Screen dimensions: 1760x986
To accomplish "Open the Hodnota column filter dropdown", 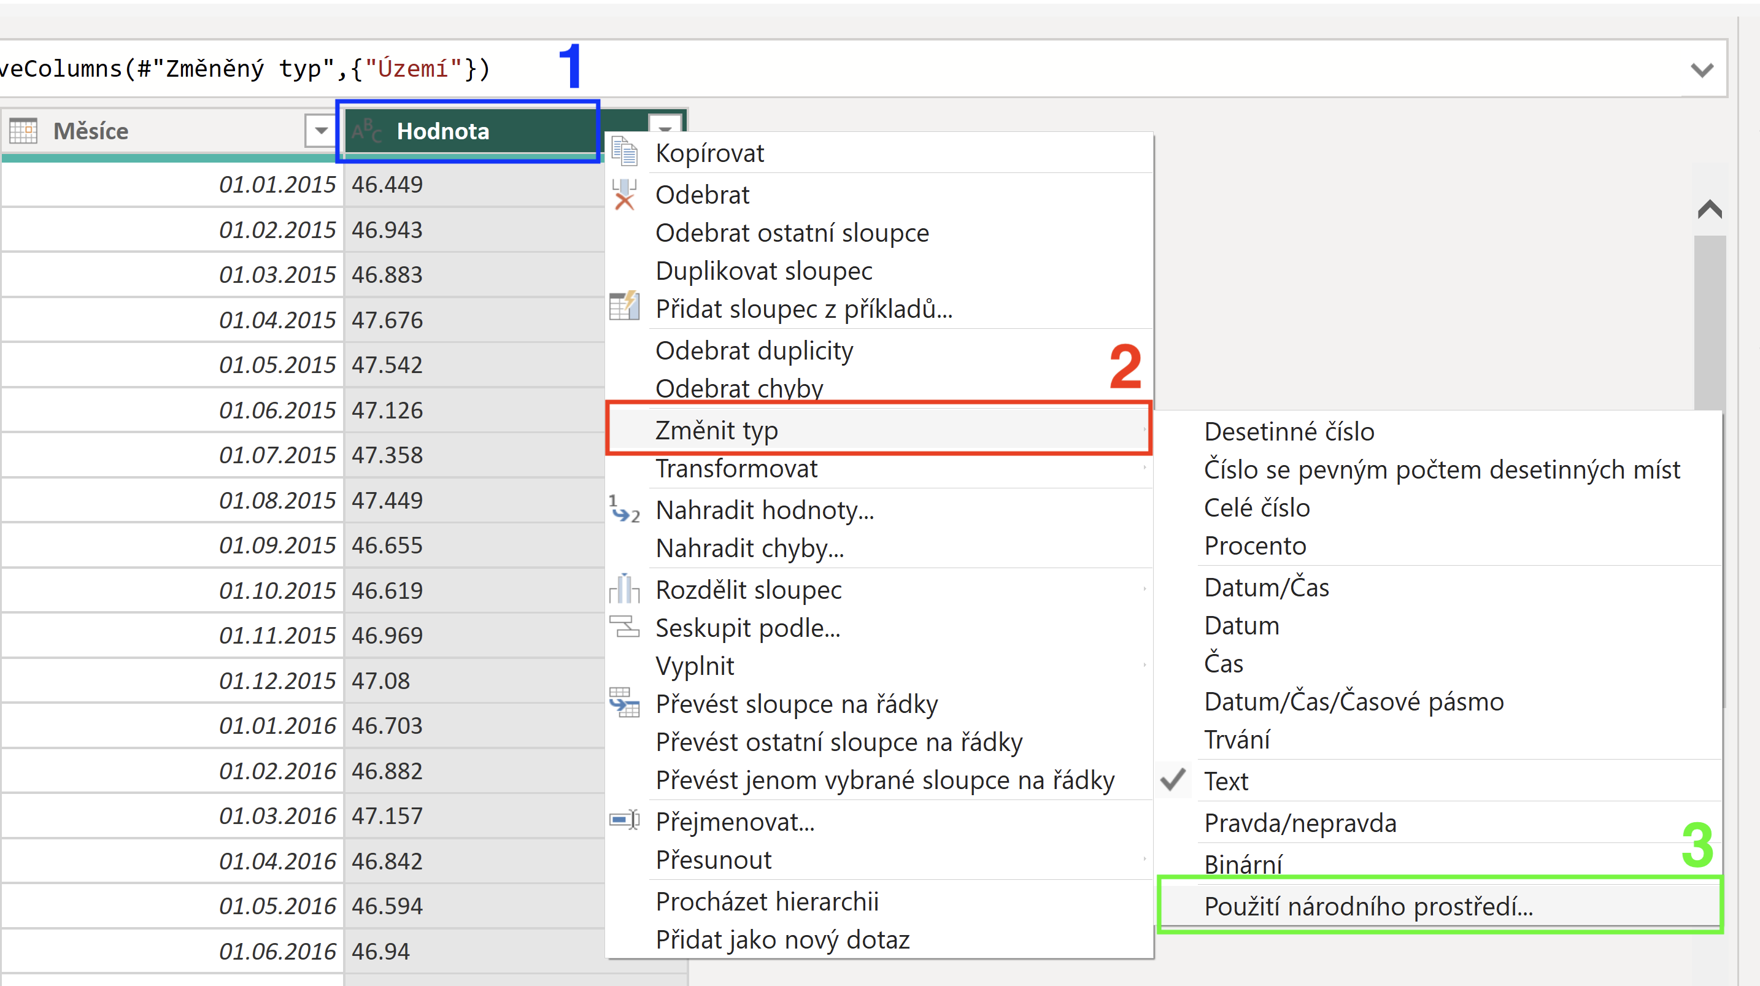I will tap(665, 125).
